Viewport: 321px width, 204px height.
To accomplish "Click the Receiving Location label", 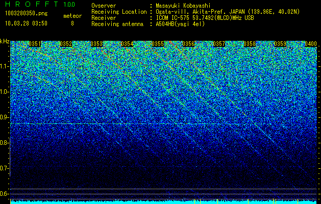I will (x=119, y=12).
